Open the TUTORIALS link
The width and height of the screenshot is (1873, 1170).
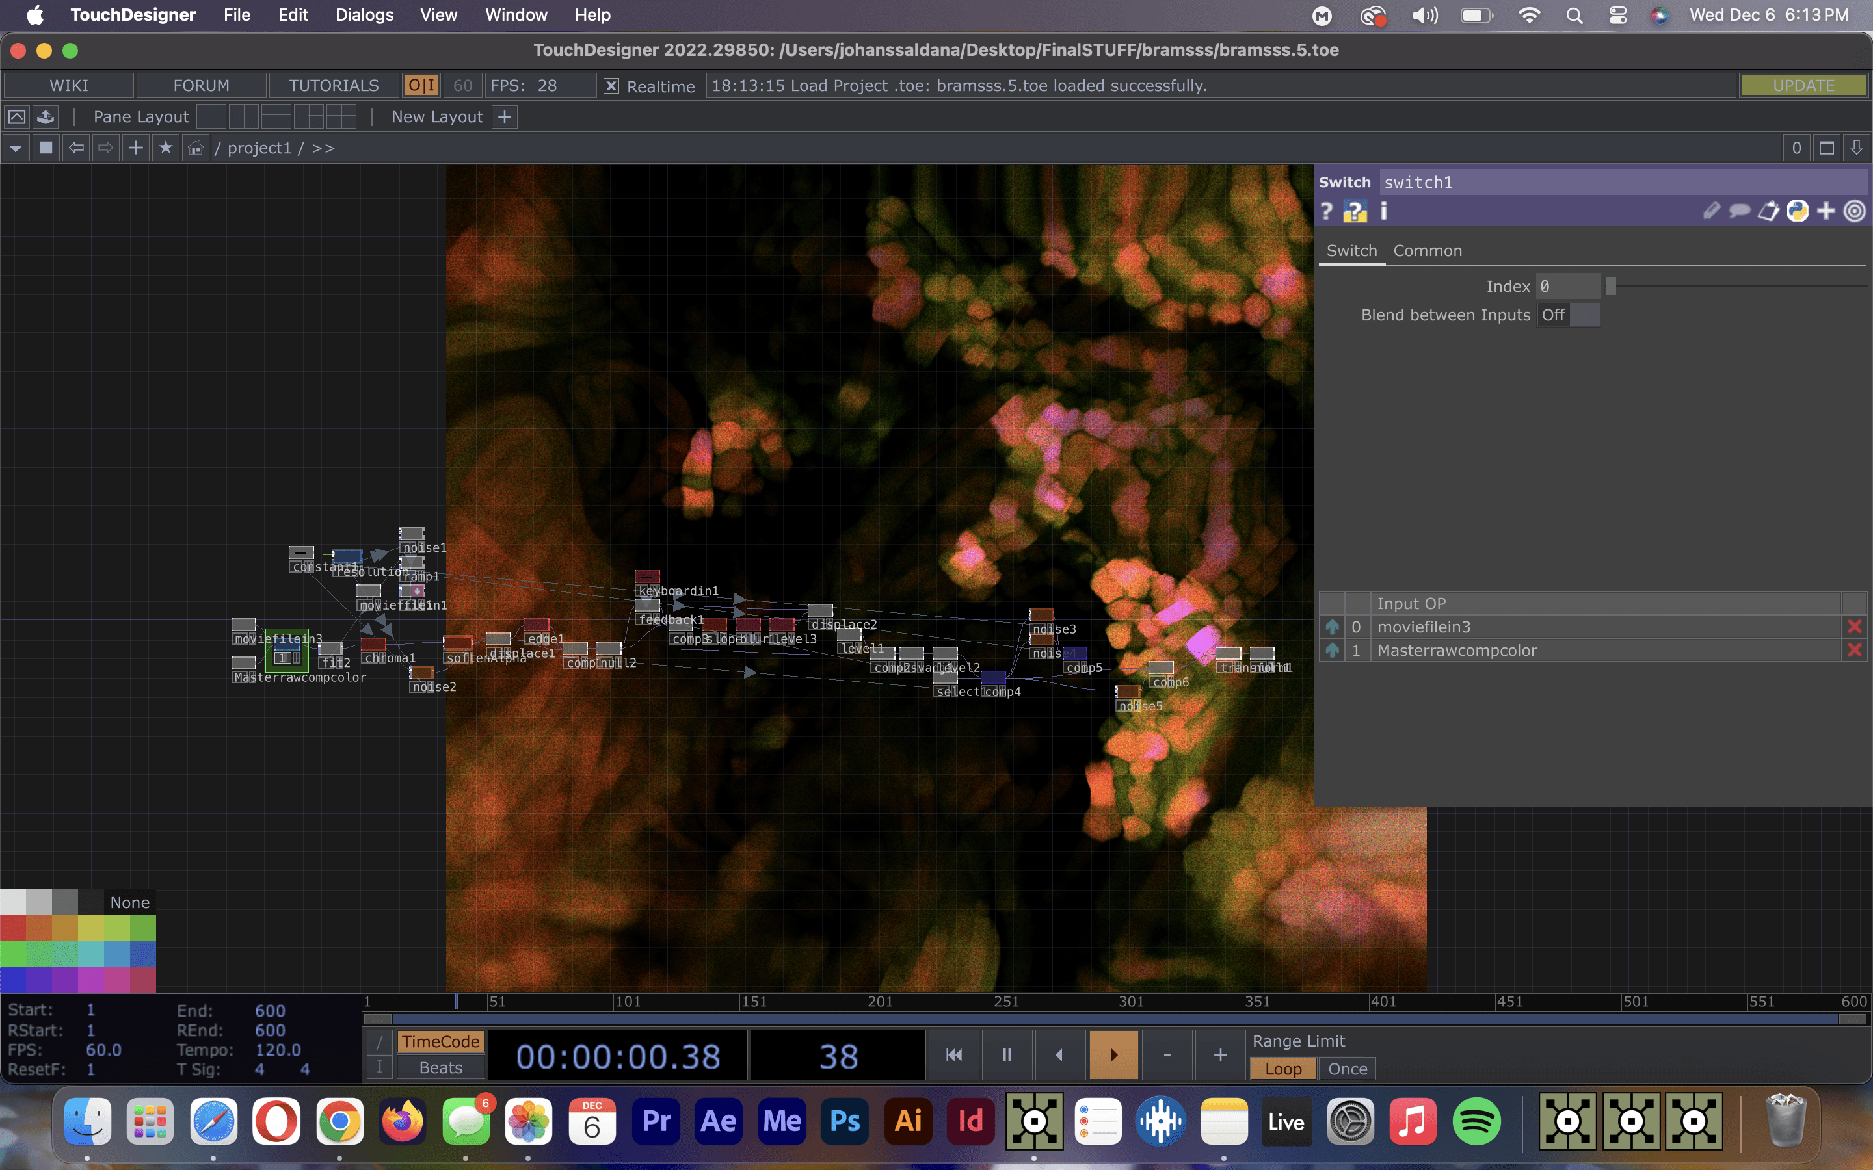(x=334, y=86)
